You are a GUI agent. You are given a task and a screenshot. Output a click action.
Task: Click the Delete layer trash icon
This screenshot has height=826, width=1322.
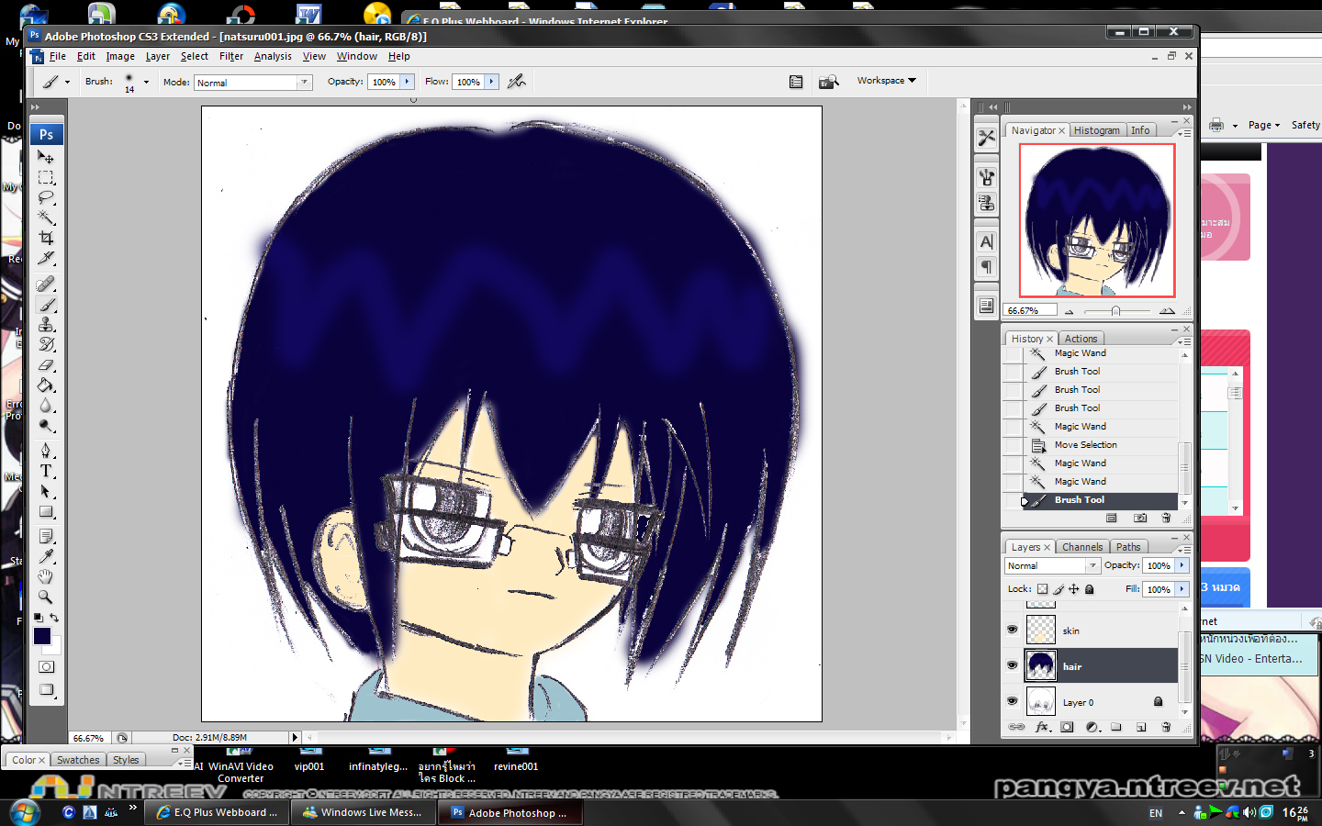tap(1166, 727)
